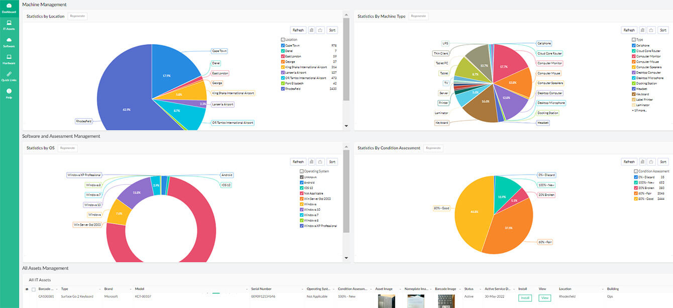Open Help from the sidebar

[9, 94]
